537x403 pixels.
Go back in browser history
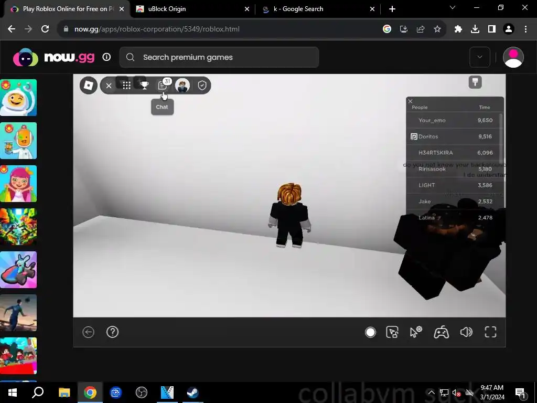point(12,29)
